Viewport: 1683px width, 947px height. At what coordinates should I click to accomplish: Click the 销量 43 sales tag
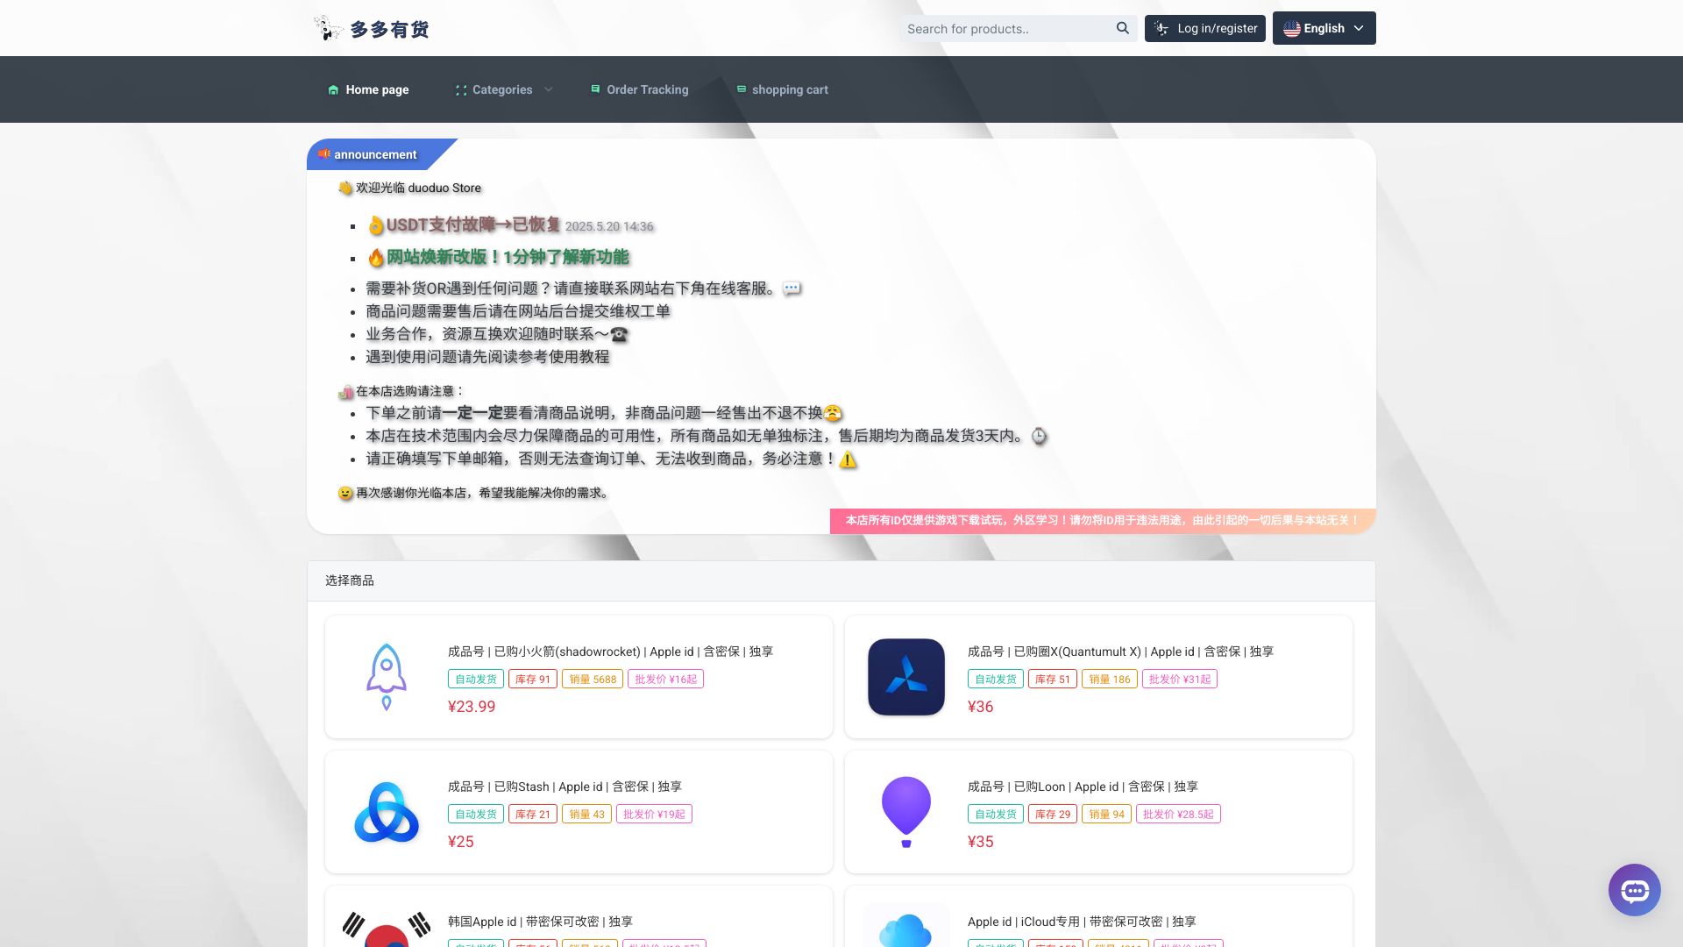586,814
